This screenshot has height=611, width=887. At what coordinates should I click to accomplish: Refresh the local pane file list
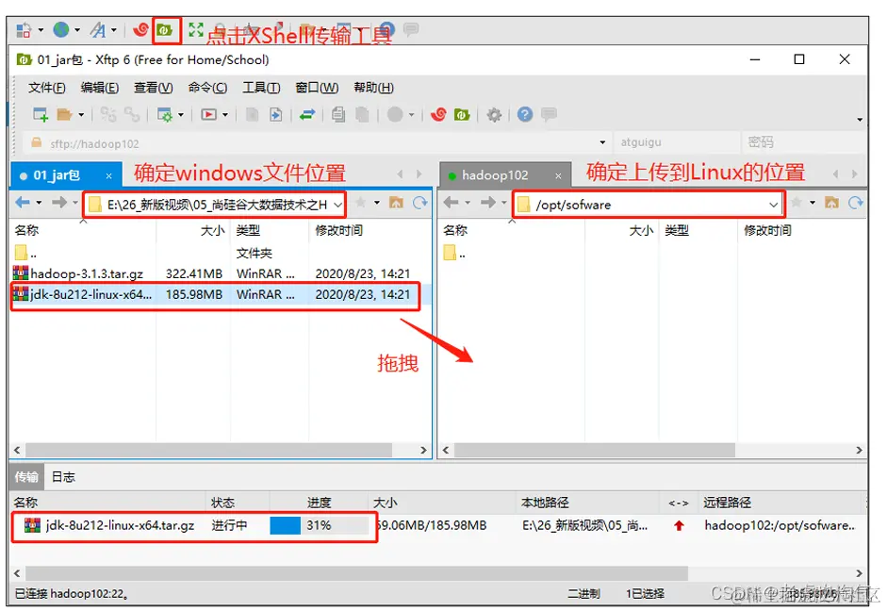click(x=419, y=203)
